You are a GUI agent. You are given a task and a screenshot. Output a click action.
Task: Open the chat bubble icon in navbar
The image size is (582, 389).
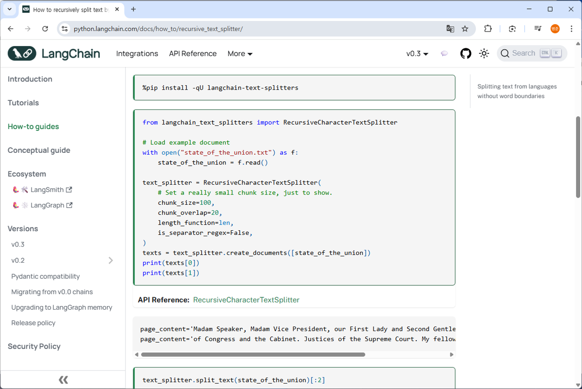click(x=444, y=53)
